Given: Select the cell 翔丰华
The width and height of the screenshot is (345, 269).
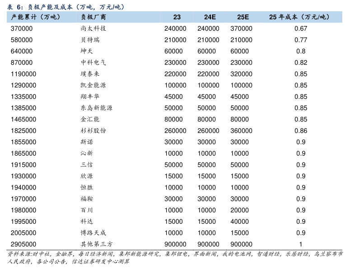Looking at the screenshot, I should 90,97.
